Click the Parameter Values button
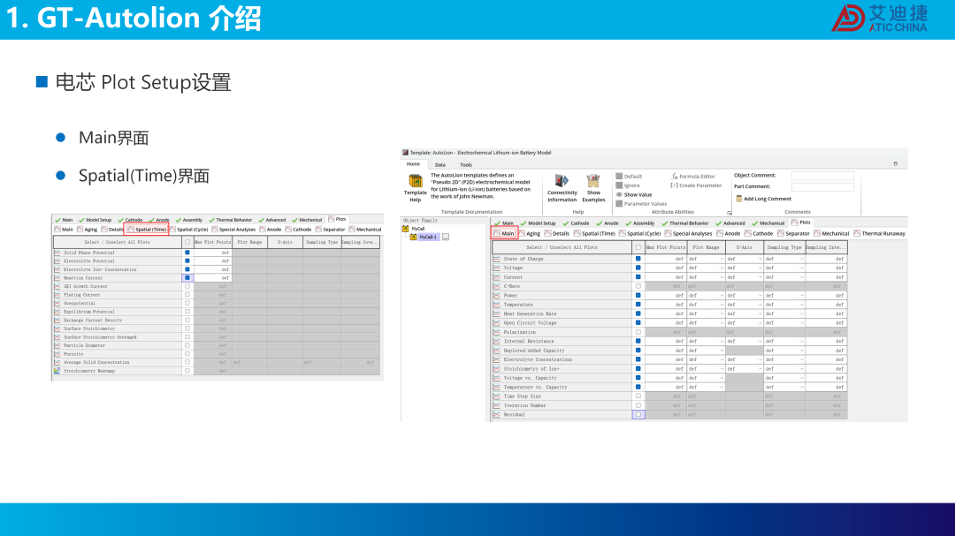Viewport: 955px width, 536px height. click(641, 204)
